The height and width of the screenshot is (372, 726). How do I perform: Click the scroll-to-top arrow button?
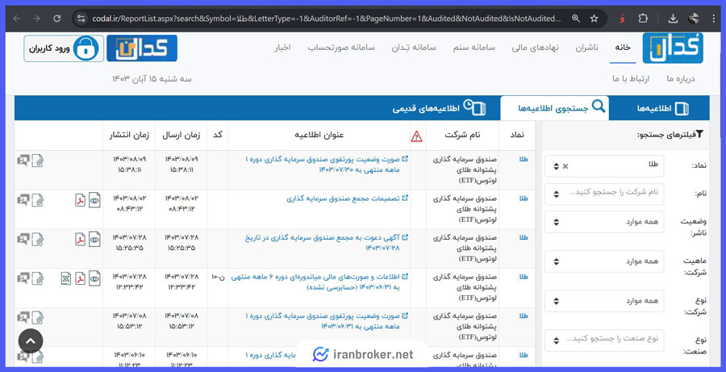[31, 341]
